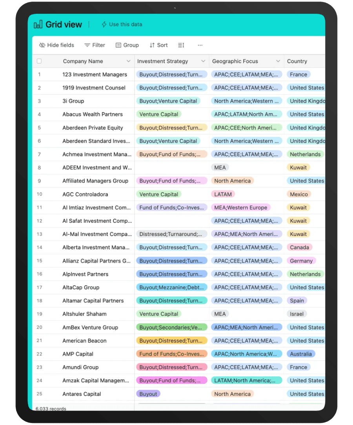Click the MEA tag in the Altshuler Shaham row
This screenshot has height=425, width=353.
click(220, 314)
